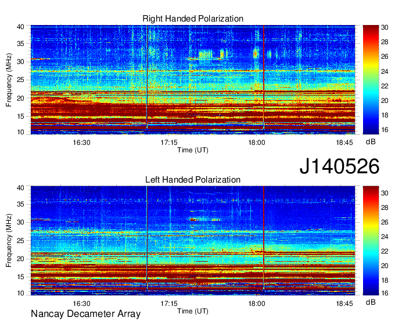Click the 10 MHz tick on Right Handed frequency axis

pyautogui.click(x=20, y=133)
